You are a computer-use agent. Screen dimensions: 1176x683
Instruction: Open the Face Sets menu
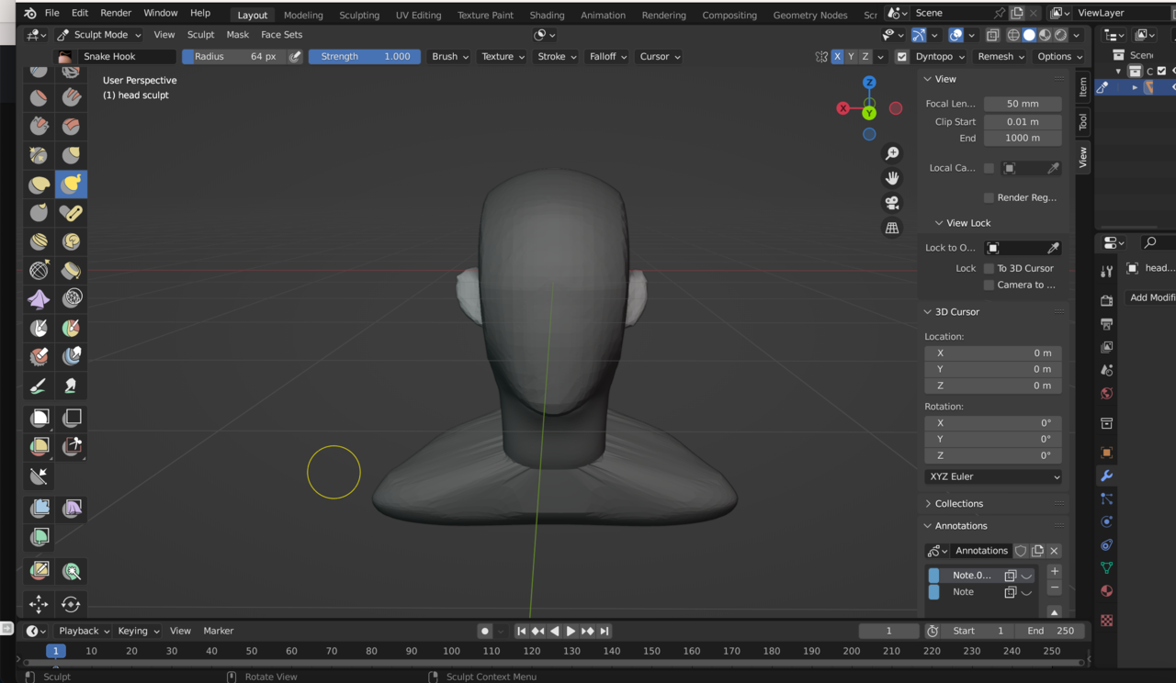point(281,35)
